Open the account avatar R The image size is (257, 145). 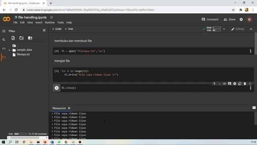coord(249,20)
